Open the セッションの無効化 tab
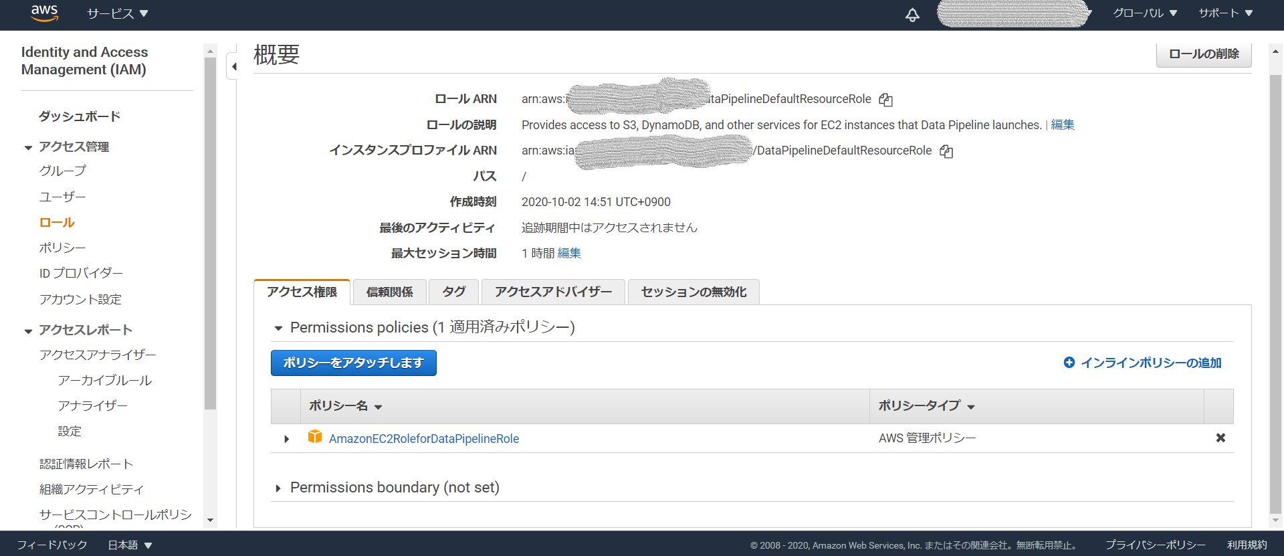 693,292
